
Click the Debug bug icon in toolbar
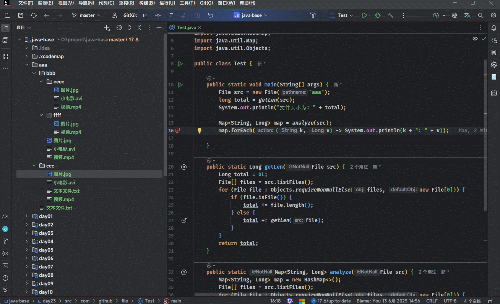378,15
